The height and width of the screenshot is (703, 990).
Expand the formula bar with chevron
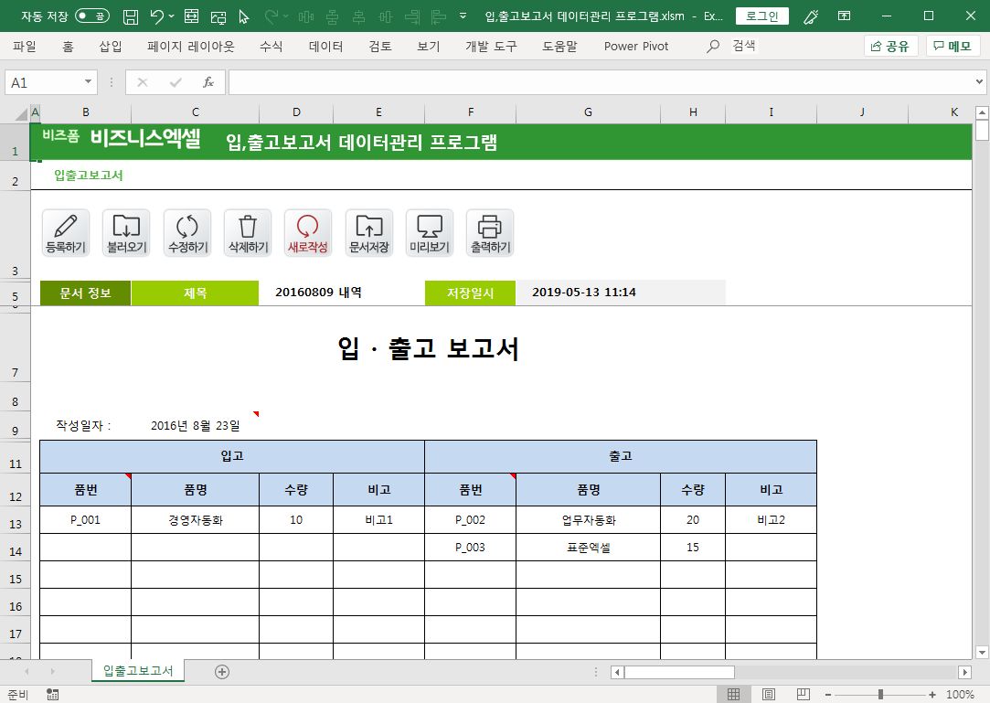point(979,82)
